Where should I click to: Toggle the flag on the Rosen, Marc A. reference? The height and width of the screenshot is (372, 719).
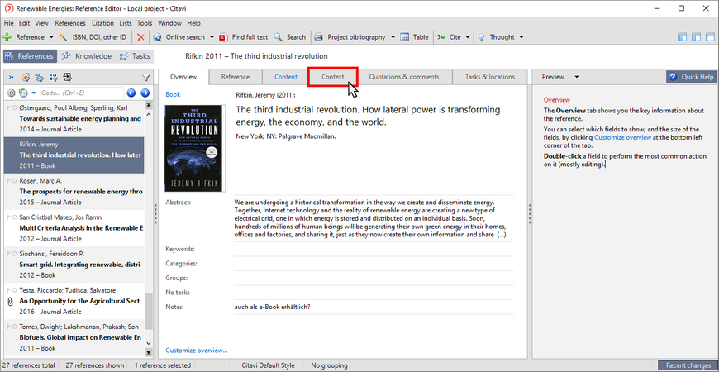(9, 181)
